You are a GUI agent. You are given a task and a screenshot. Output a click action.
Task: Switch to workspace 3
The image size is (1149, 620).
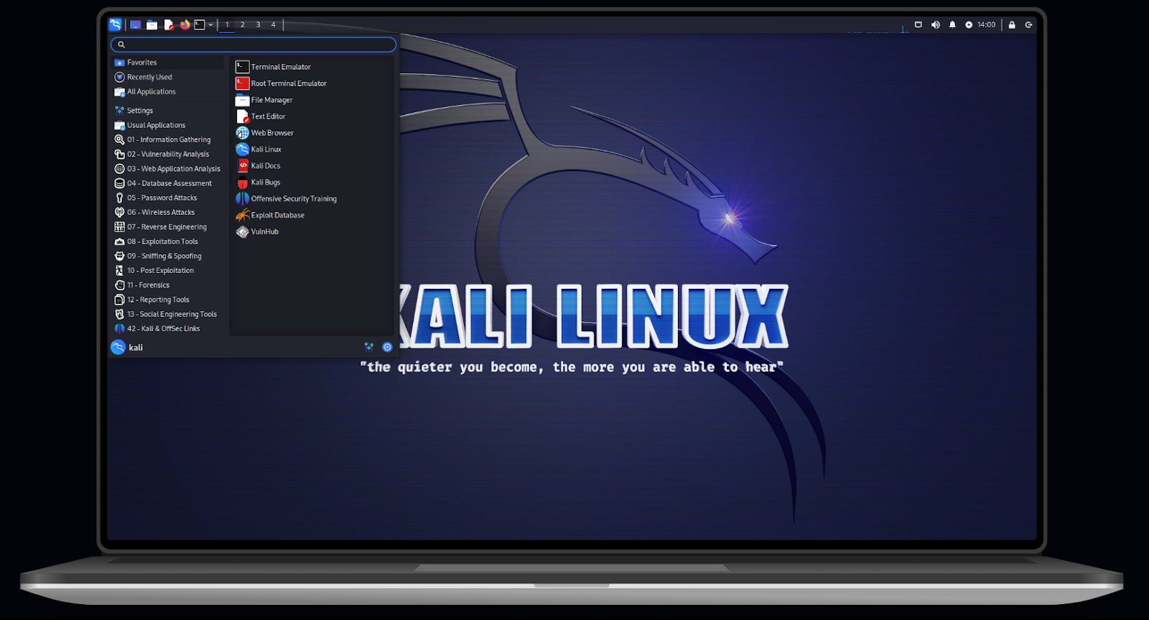click(258, 25)
